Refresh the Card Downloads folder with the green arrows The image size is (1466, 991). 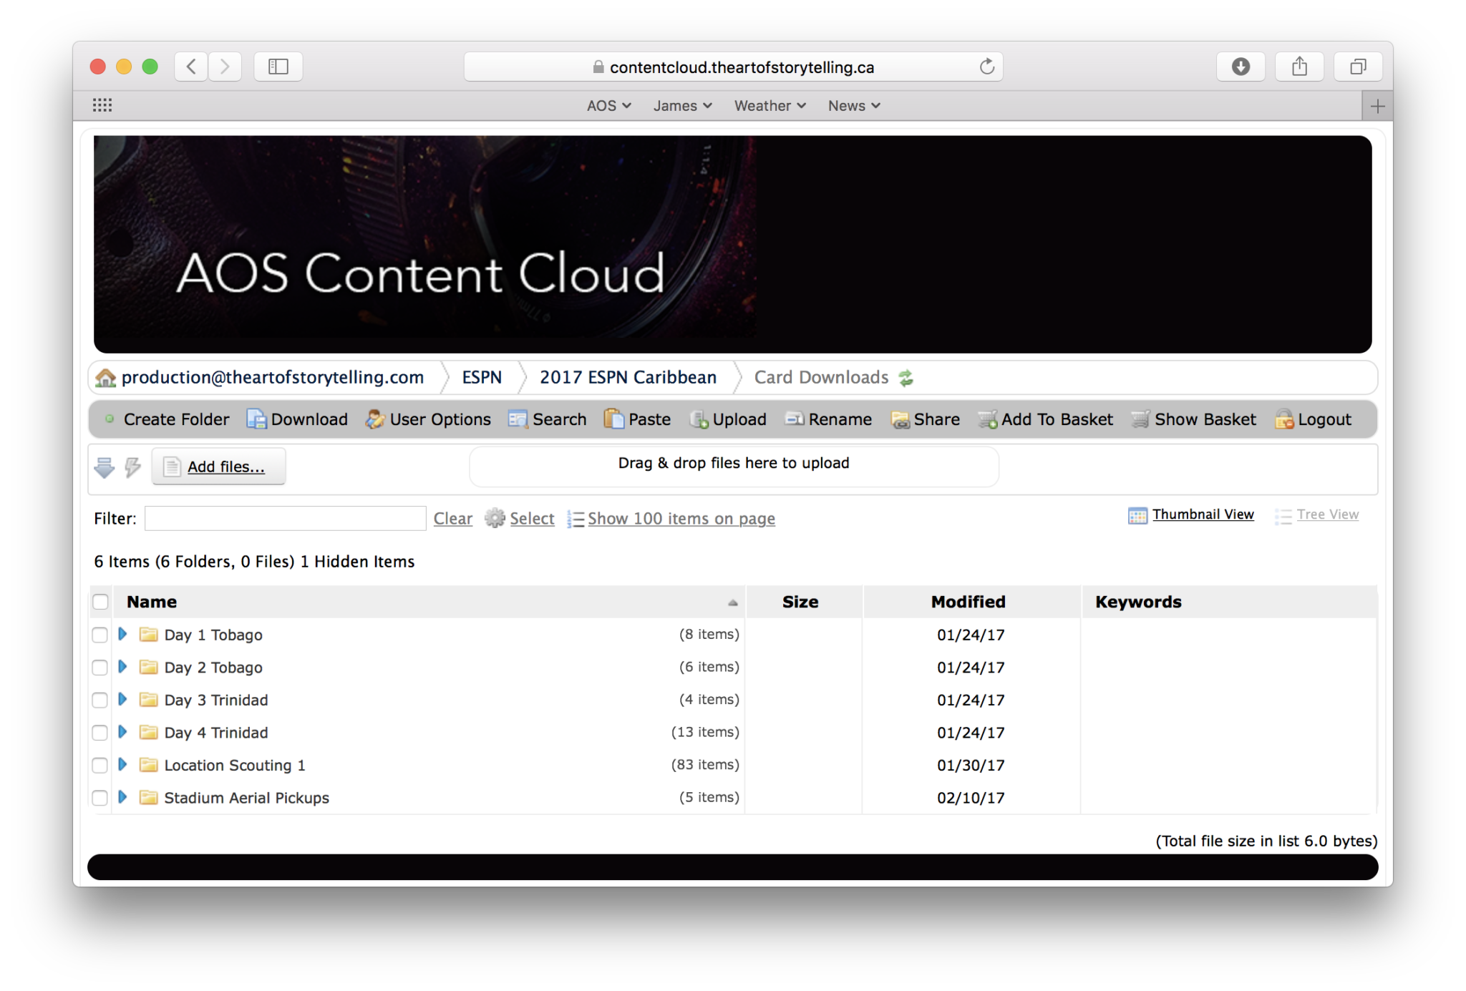(x=906, y=378)
